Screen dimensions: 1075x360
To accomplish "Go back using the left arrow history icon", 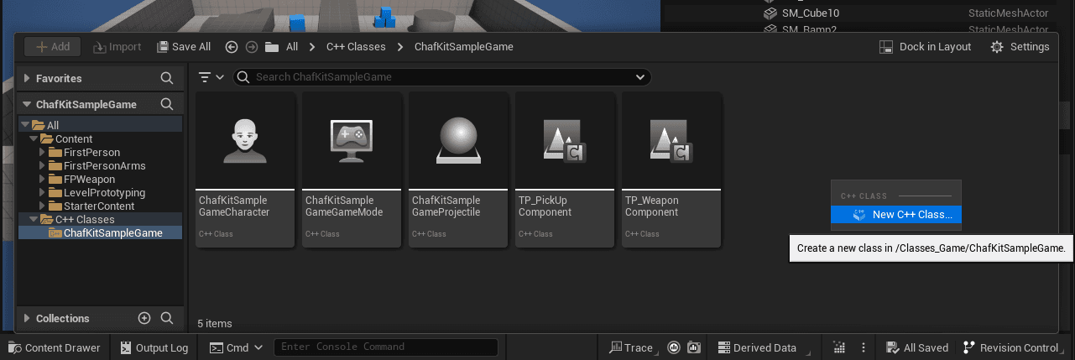I will tap(232, 47).
